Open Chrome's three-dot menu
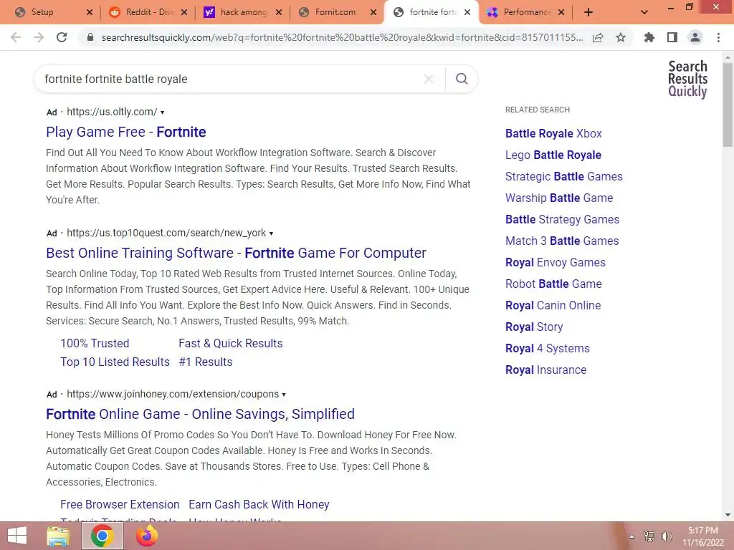 pos(718,38)
